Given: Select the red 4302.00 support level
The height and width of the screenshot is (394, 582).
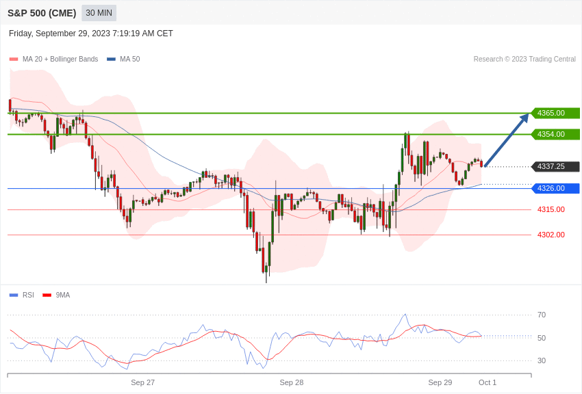Looking at the screenshot, I should [551, 235].
